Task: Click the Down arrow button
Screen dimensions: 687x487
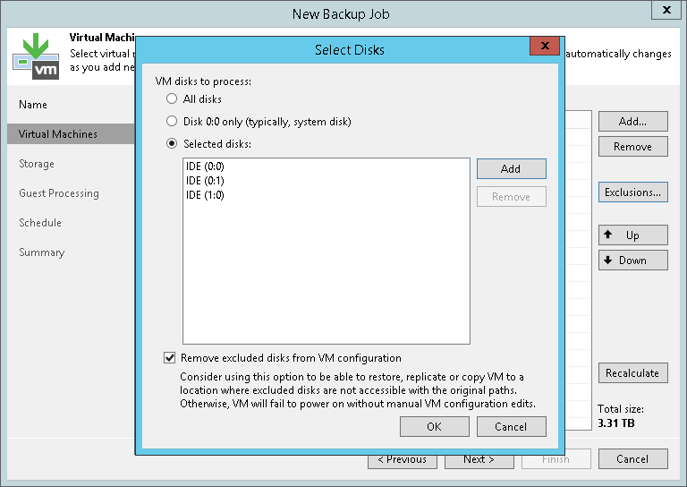Action: (x=633, y=260)
